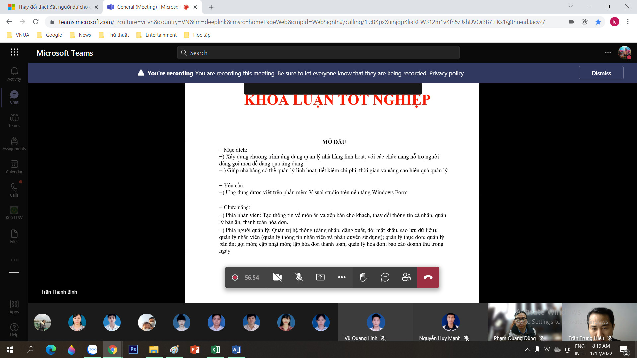Stop recording using the red record indicator
637x358 pixels.
(235, 278)
